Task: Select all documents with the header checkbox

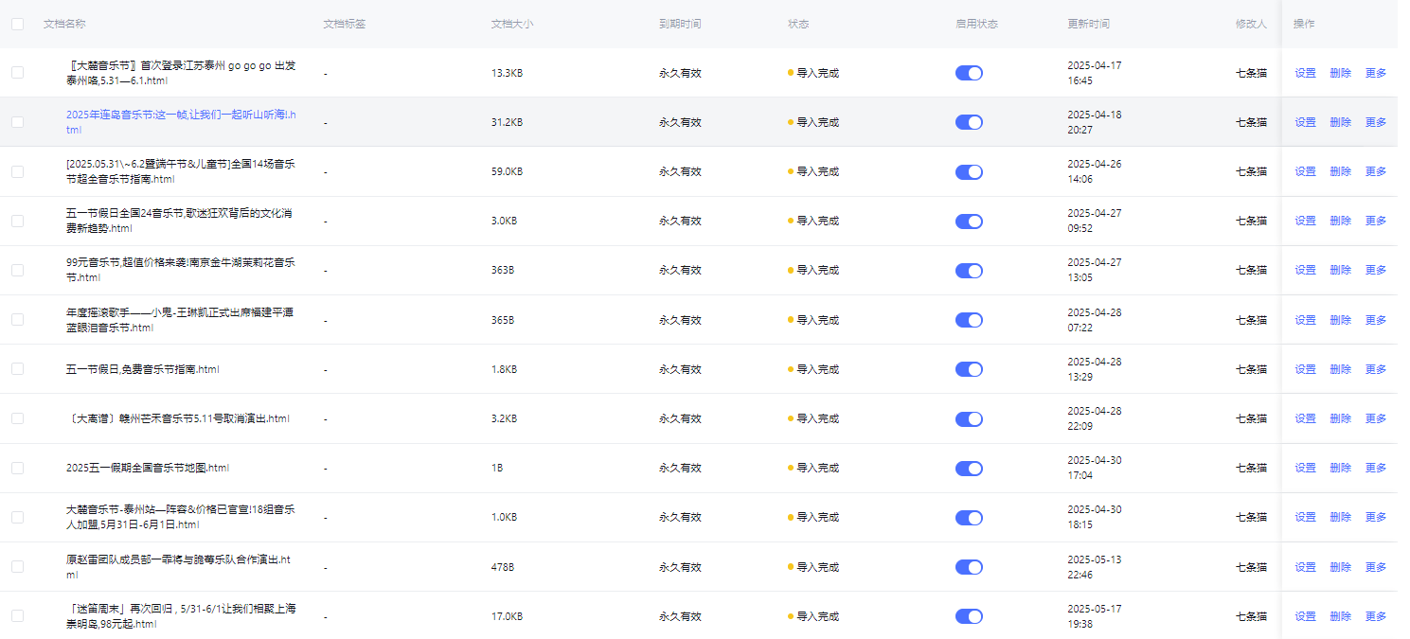Action: (17, 25)
